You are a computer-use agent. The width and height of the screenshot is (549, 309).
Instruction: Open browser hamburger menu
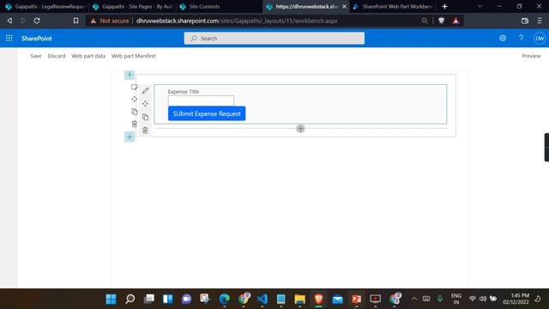pos(540,21)
